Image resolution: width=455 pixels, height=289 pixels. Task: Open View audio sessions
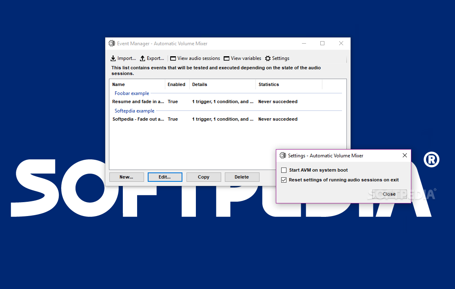click(195, 58)
